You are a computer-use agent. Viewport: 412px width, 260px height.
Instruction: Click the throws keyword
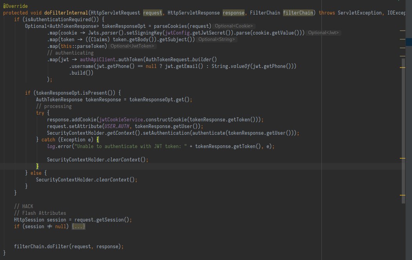click(327, 13)
